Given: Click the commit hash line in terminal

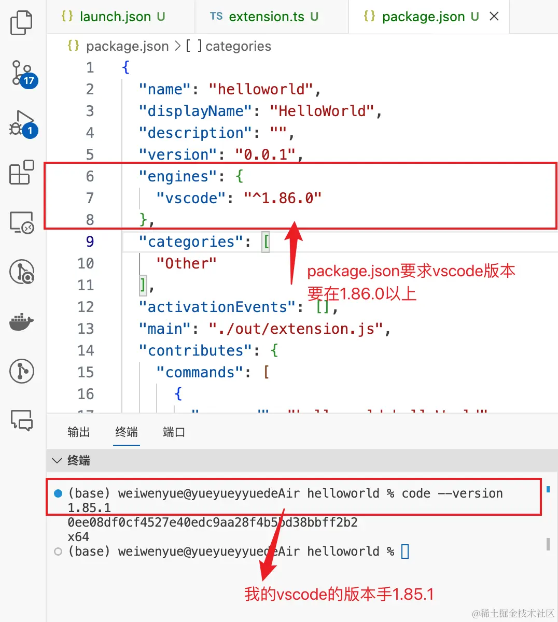Looking at the screenshot, I should coord(213,522).
